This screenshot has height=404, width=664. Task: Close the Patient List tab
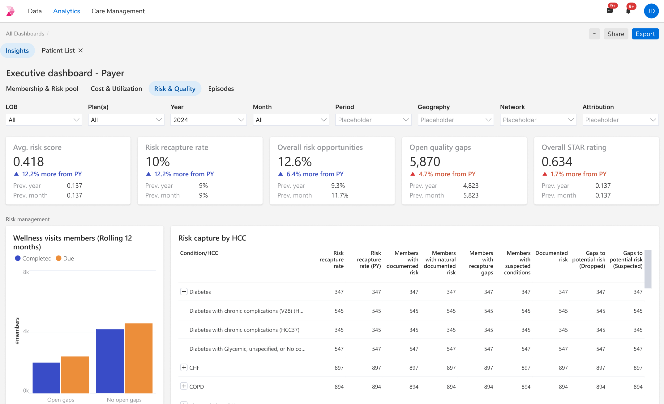[80, 50]
